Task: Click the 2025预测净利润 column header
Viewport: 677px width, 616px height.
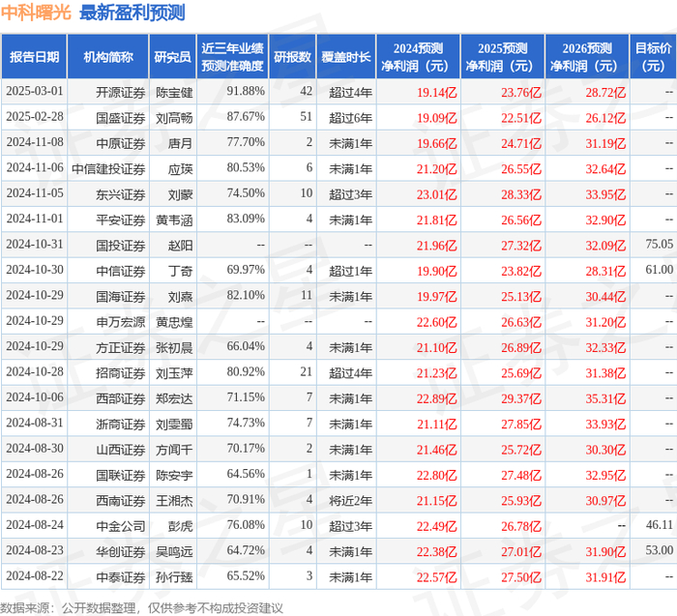Action: (x=503, y=57)
